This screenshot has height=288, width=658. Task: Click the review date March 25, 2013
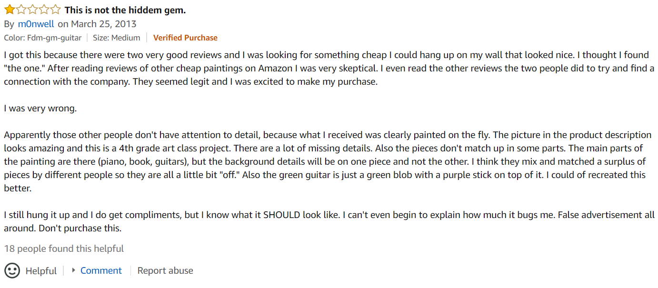pos(103,24)
